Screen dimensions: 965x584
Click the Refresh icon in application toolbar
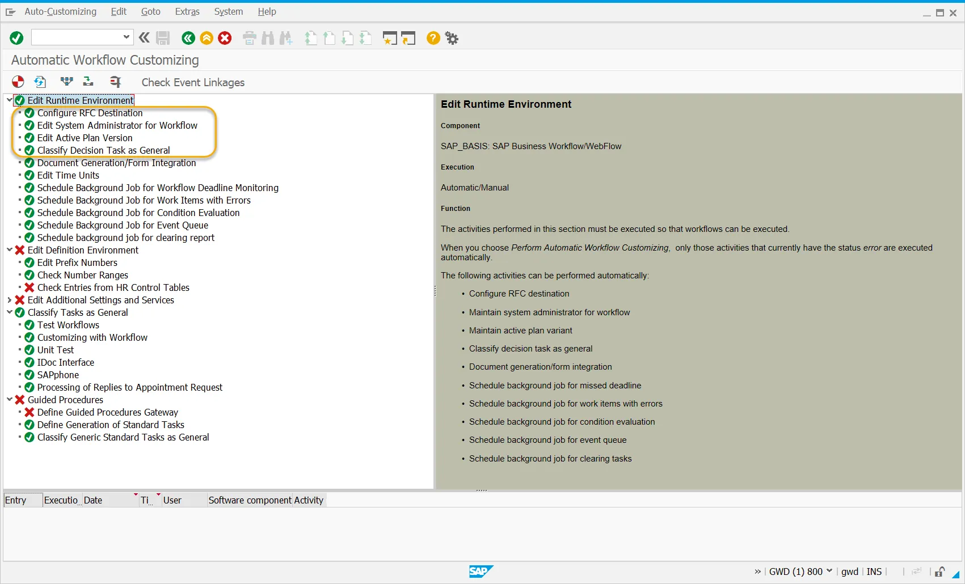(40, 82)
